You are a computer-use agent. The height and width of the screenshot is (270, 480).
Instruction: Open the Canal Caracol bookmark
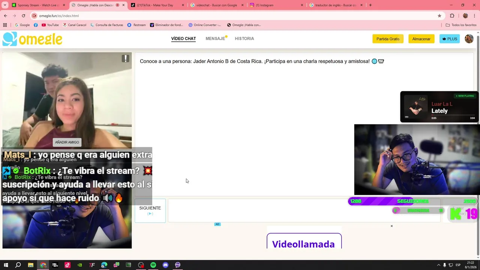[x=75, y=25]
